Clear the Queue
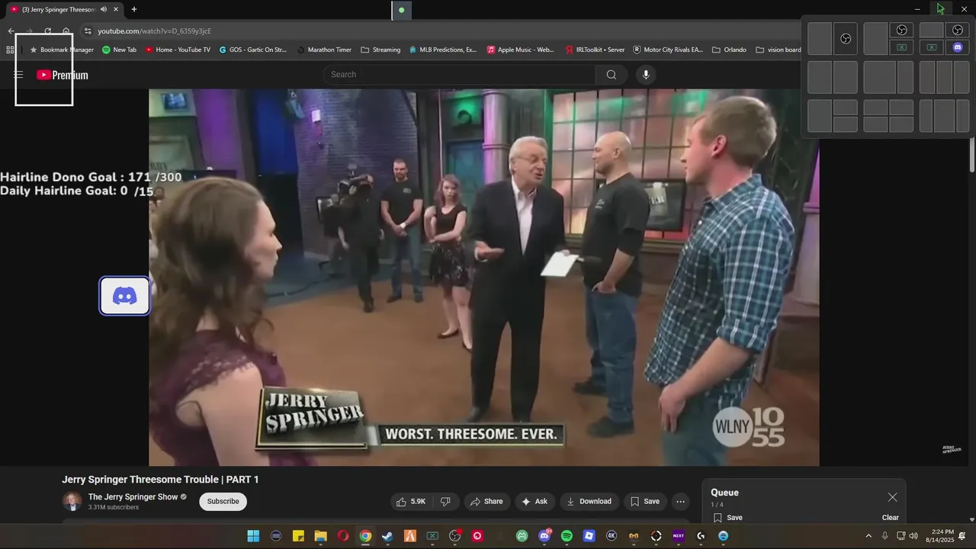This screenshot has width=976, height=549. [891, 518]
